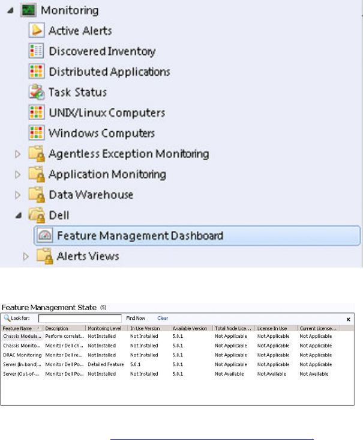Collapse the Dell folder node
Viewport: 363px width, 440px height.
(x=19, y=216)
